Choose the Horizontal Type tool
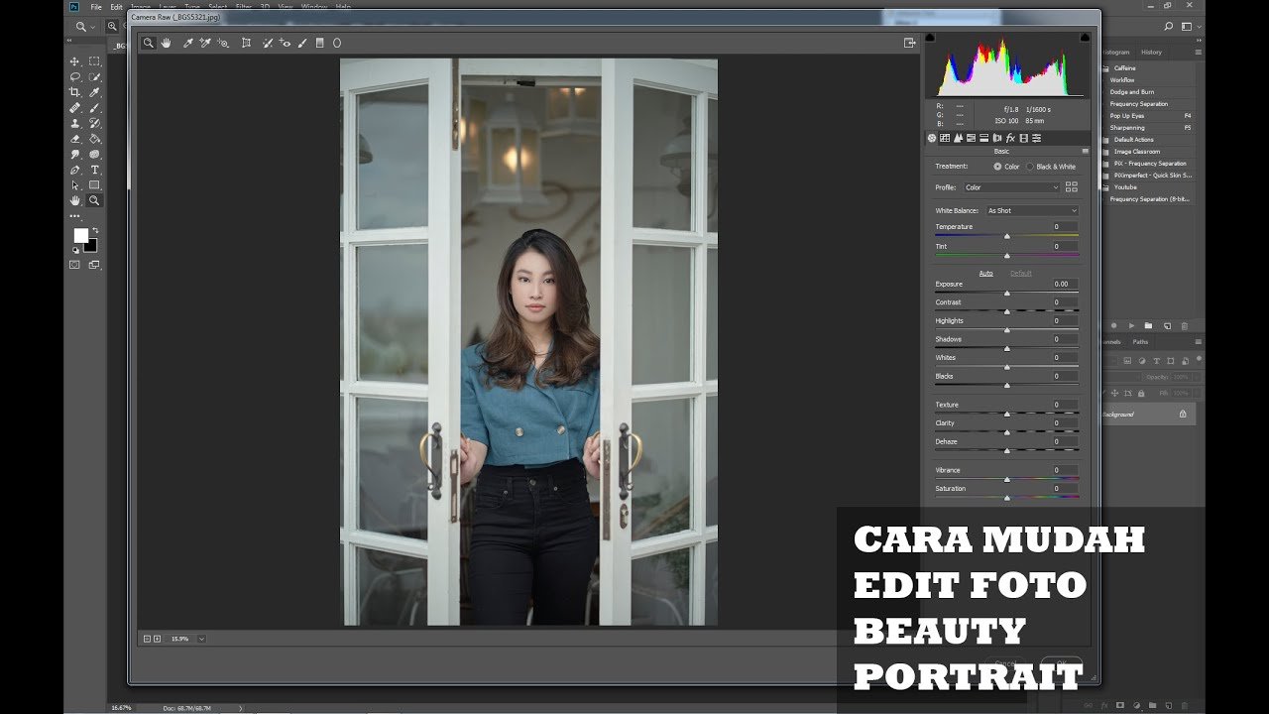1269x714 pixels. point(95,170)
